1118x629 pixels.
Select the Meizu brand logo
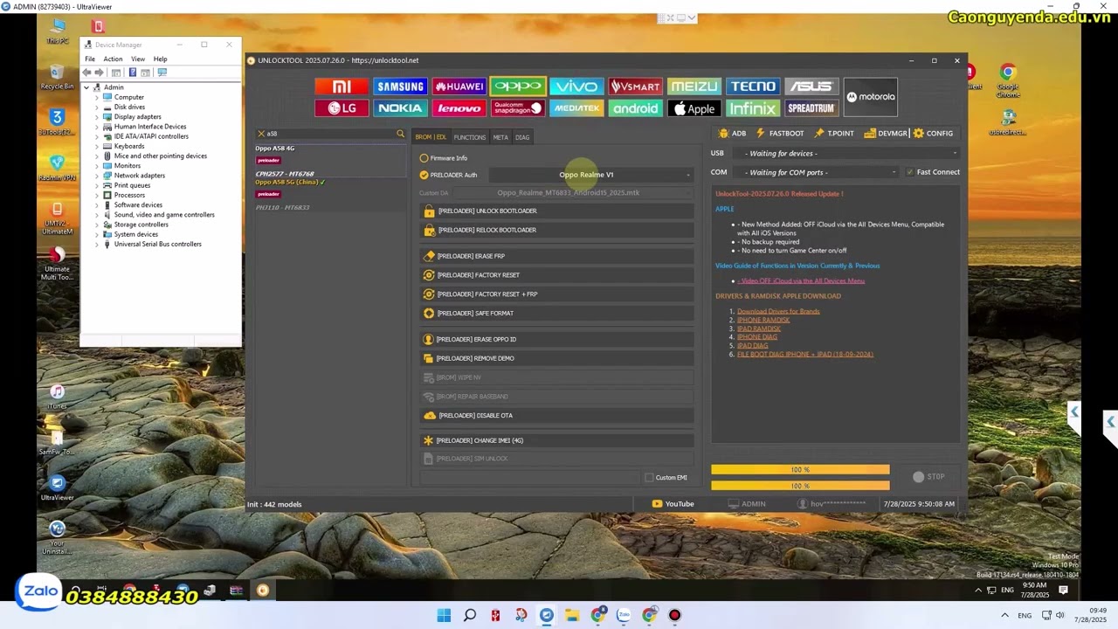click(694, 86)
